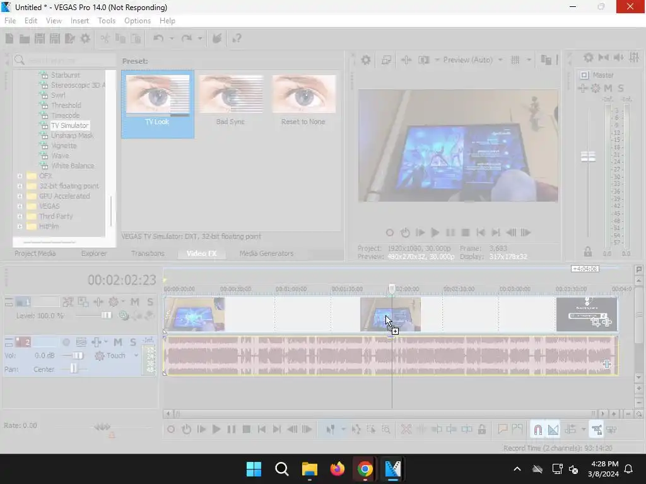The height and width of the screenshot is (484, 646).
Task: Solo audio track 2
Action: click(132, 342)
